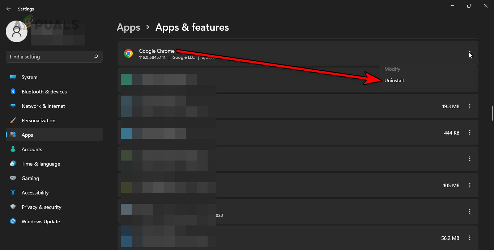Click the Apps breadcrumb link
The width and height of the screenshot is (494, 250).
point(128,27)
